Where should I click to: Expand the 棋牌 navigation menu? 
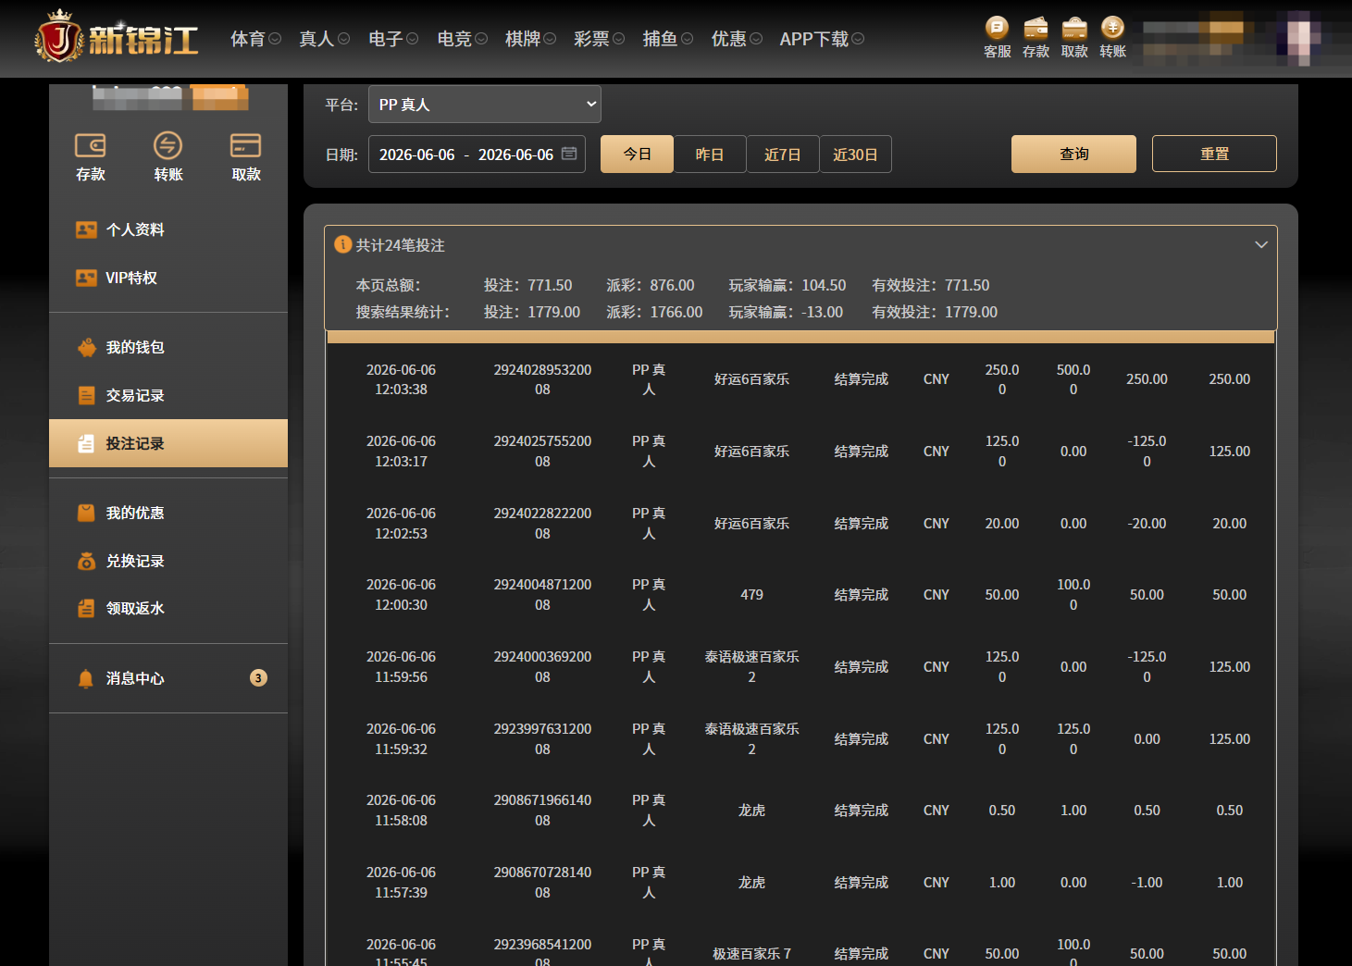530,39
